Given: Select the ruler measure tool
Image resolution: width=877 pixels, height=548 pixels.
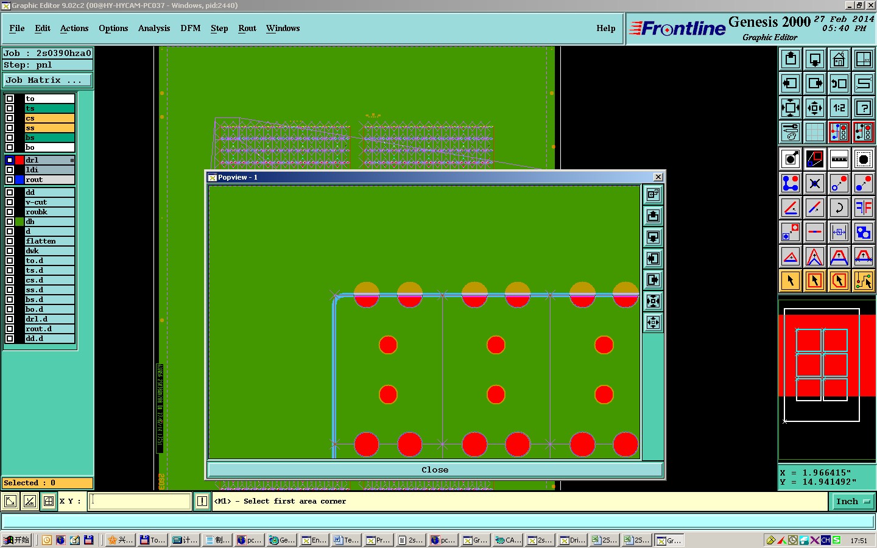Looking at the screenshot, I should 839,160.
